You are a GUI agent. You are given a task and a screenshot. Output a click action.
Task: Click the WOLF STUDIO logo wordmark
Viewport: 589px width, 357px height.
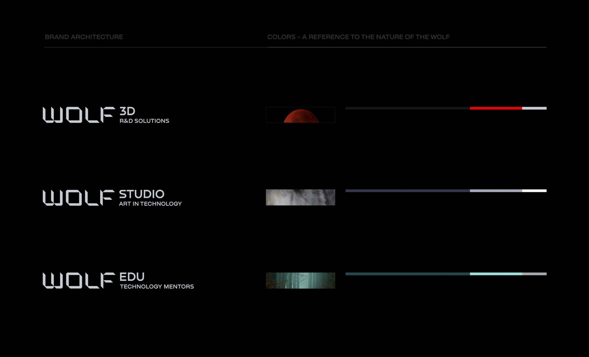point(79,197)
